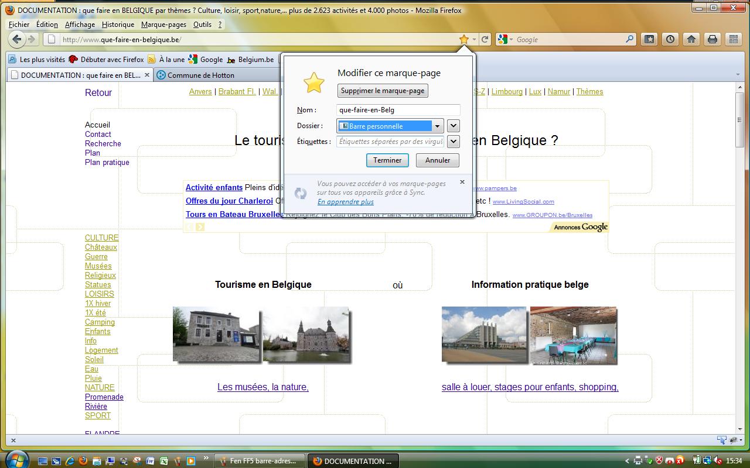Show hidden tray icons arrow
The image size is (750, 468).
pyautogui.click(x=627, y=461)
